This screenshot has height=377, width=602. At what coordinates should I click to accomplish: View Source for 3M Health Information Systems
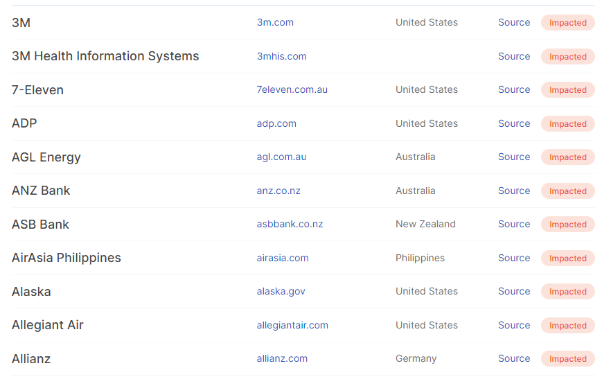(x=514, y=56)
